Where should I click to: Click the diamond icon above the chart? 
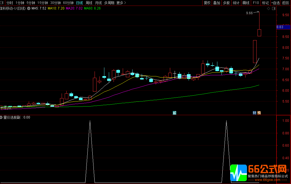pyautogui.click(x=268, y=9)
